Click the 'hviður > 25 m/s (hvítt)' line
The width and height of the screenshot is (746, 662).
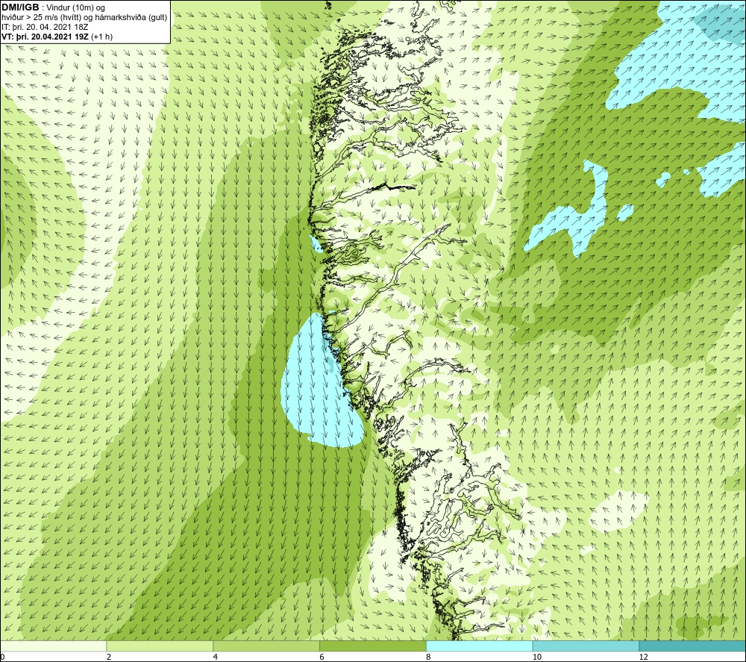click(84, 18)
